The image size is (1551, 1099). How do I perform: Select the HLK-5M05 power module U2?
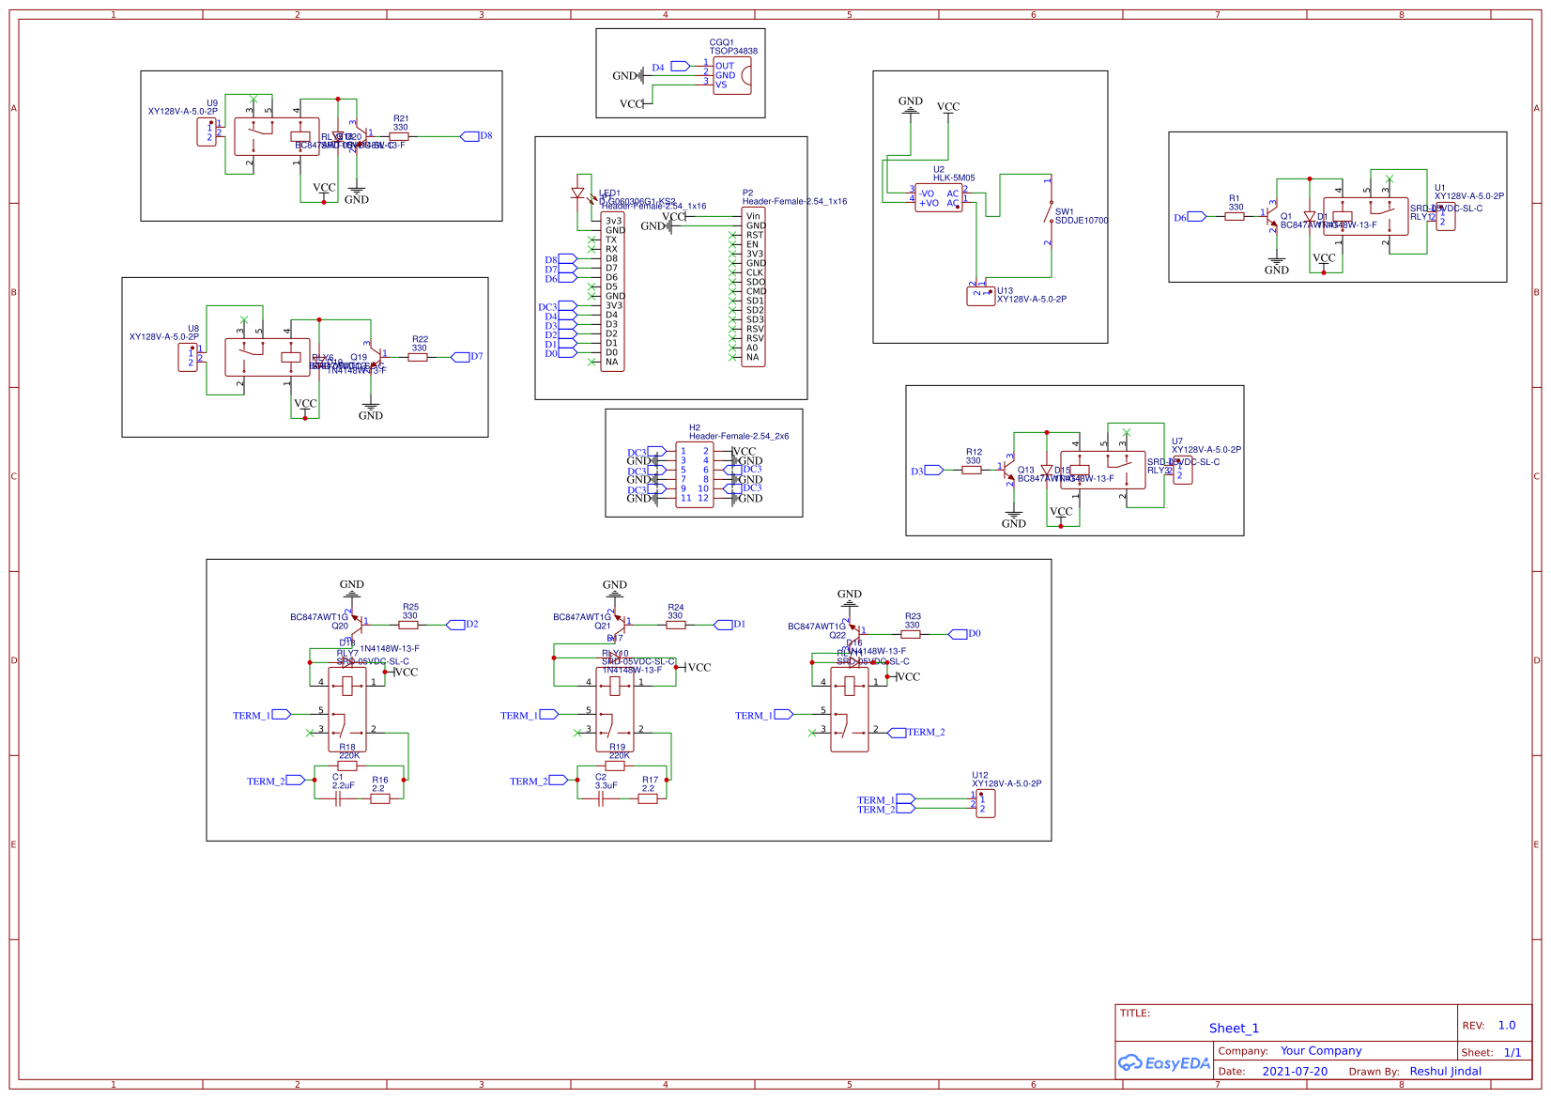pos(939,197)
